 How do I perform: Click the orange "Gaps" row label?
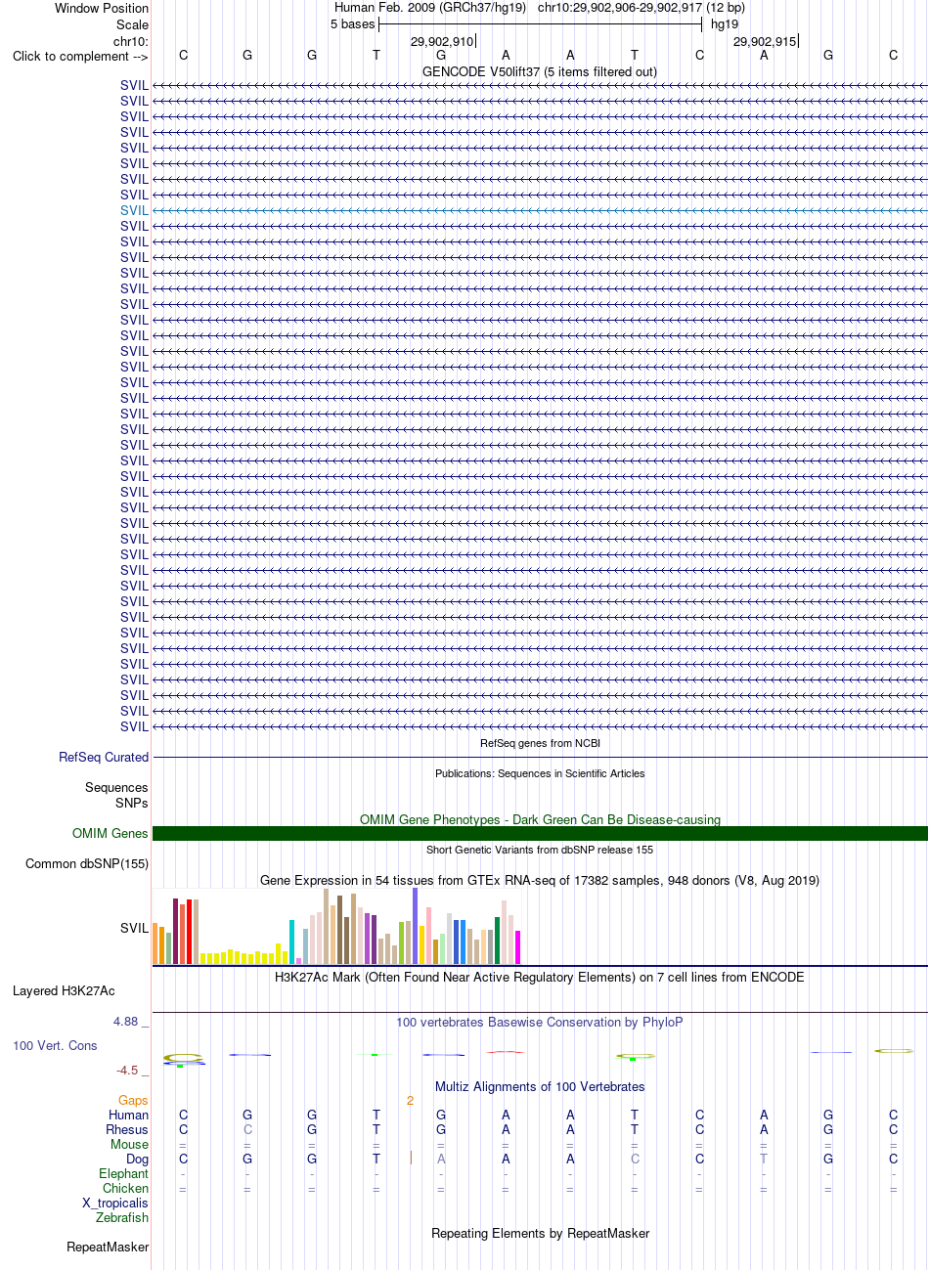point(133,1100)
